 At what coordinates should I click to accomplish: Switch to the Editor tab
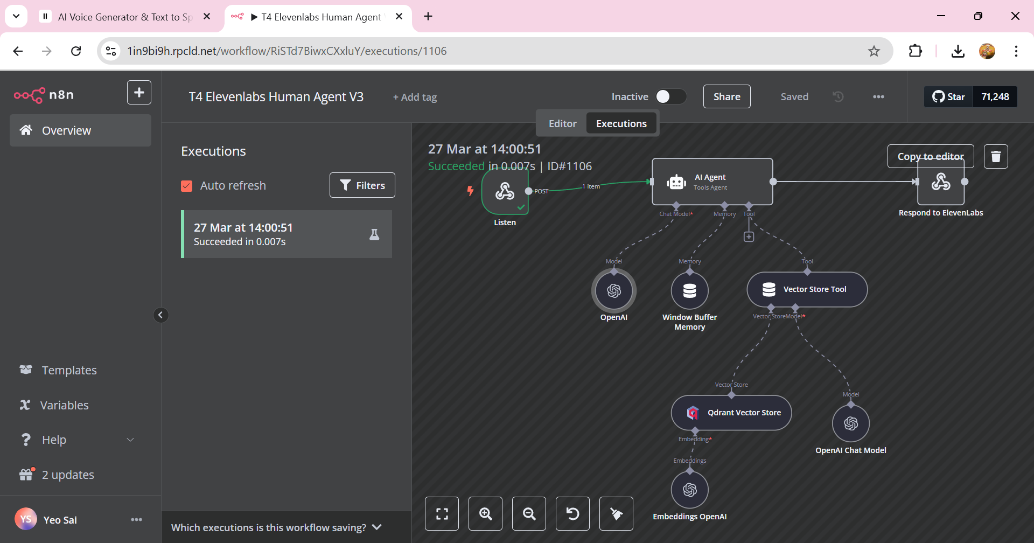pos(562,123)
